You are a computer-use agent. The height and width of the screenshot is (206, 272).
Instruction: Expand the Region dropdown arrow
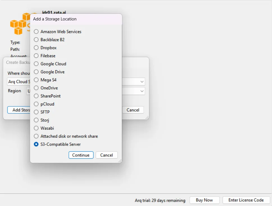coord(142,91)
